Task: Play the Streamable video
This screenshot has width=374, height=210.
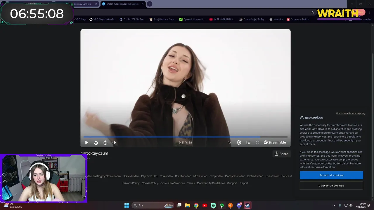Action: click(86, 143)
